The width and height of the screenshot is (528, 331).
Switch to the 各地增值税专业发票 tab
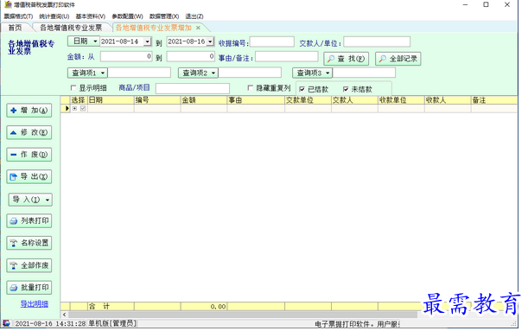pyautogui.click(x=71, y=28)
